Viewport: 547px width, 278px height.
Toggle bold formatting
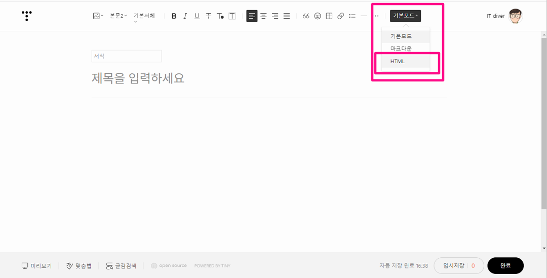[174, 16]
